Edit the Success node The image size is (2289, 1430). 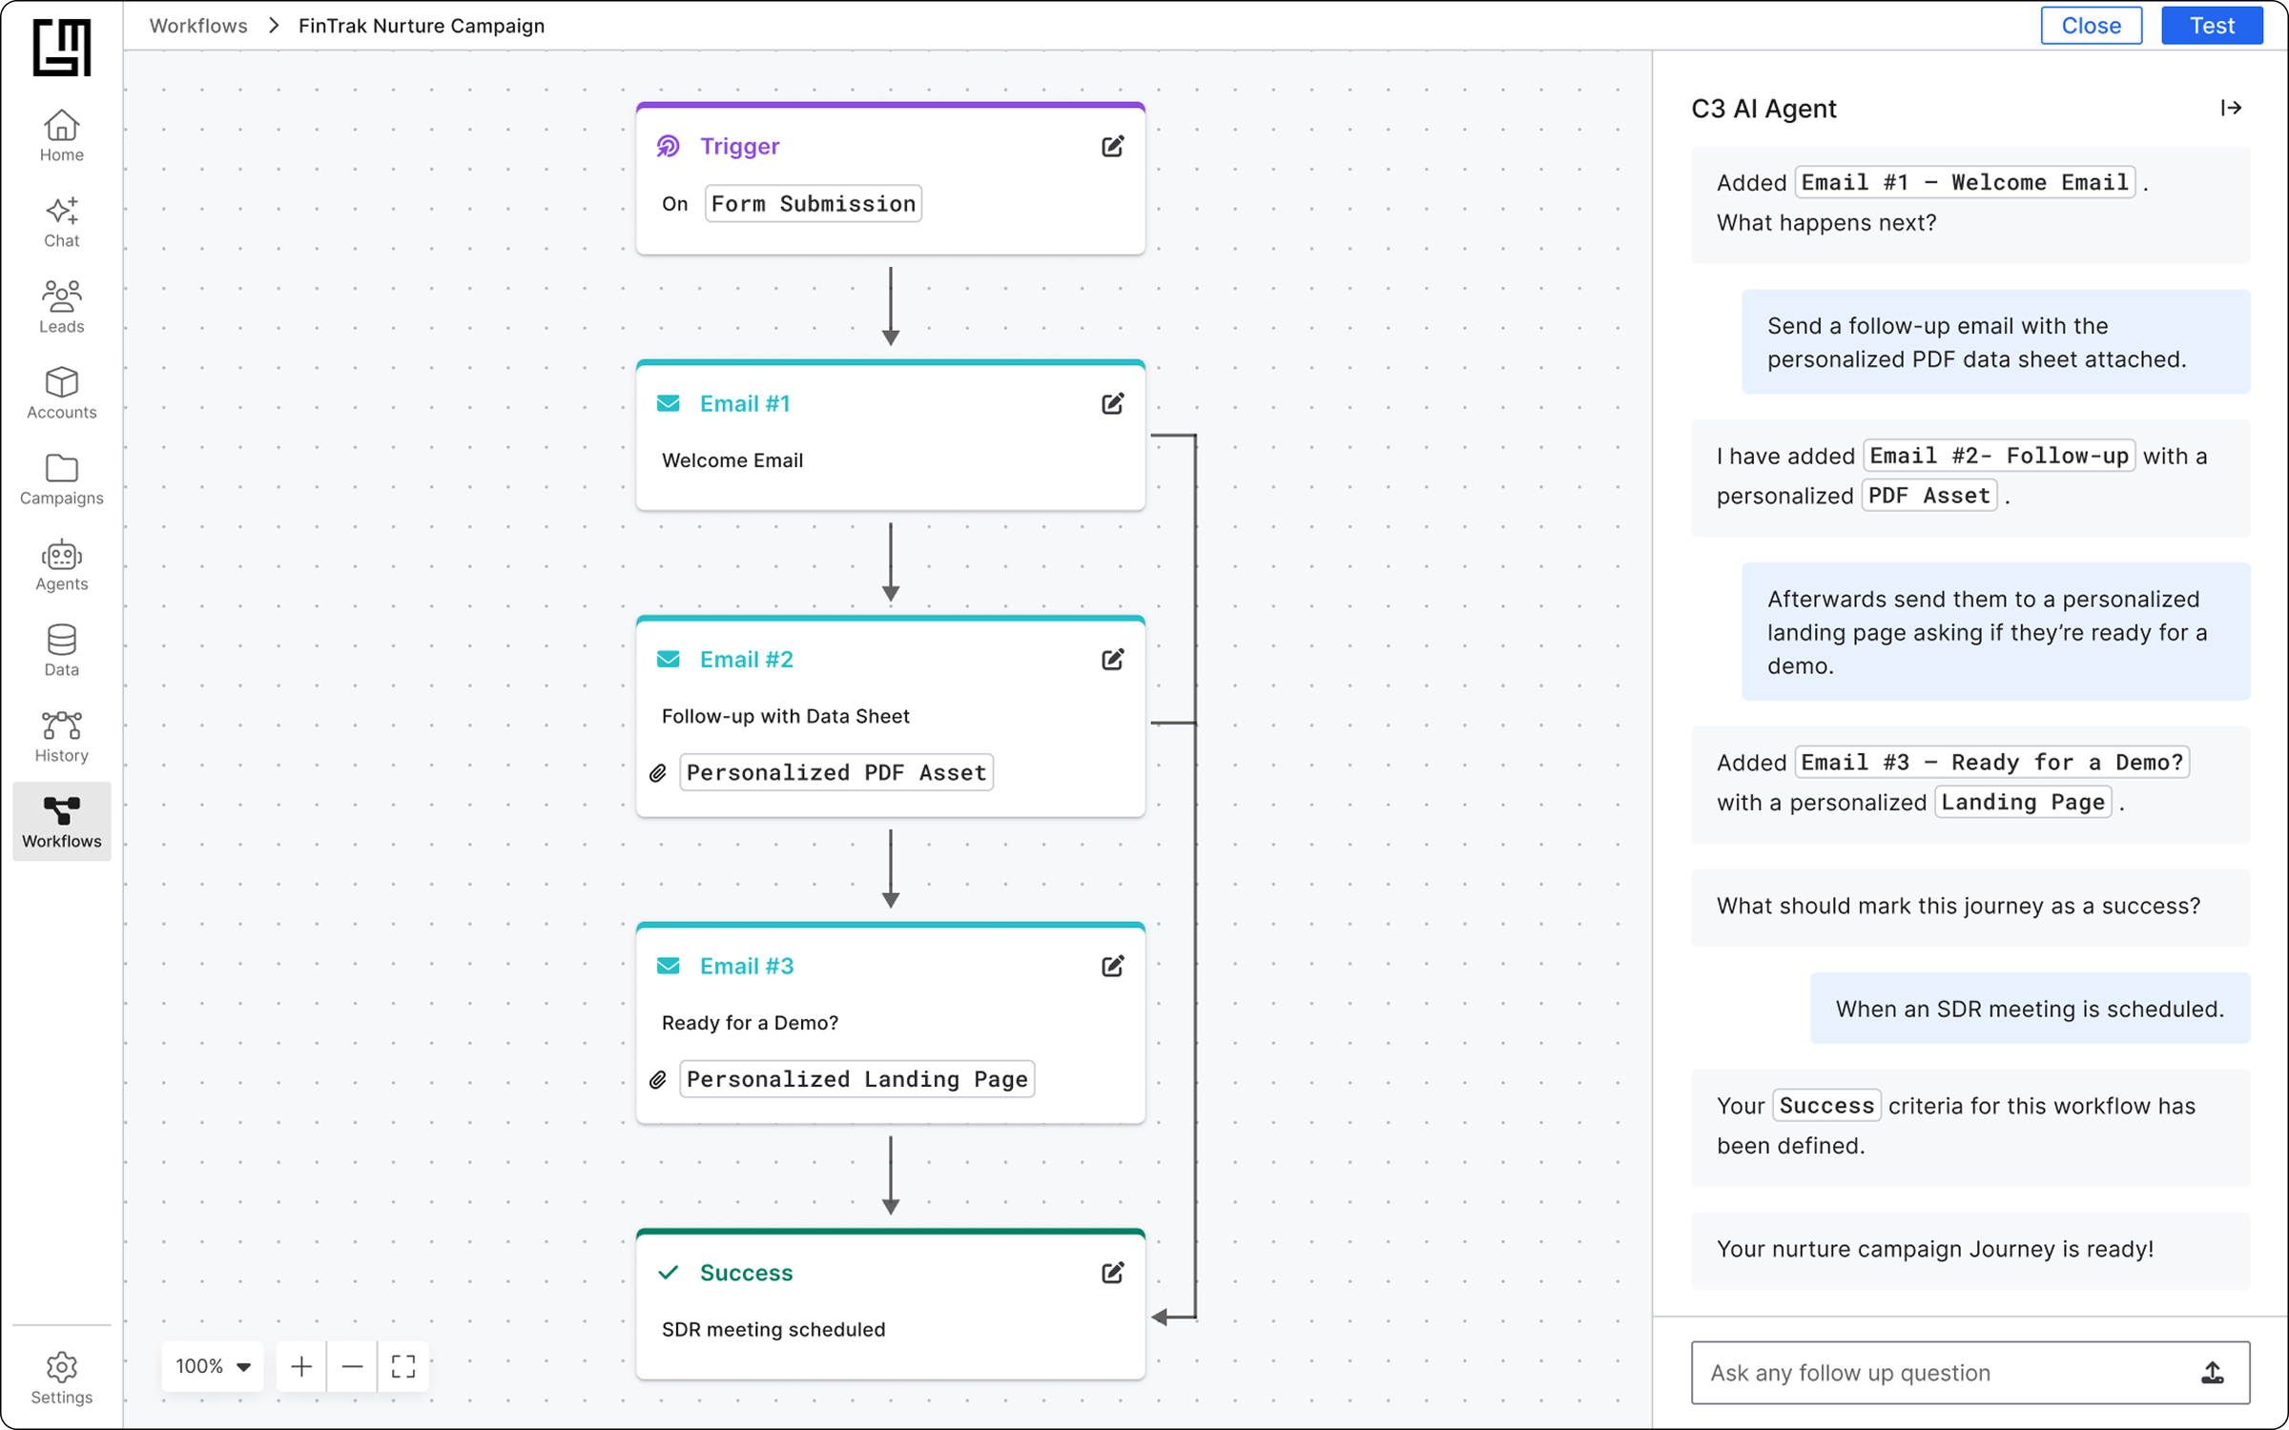(x=1112, y=1273)
